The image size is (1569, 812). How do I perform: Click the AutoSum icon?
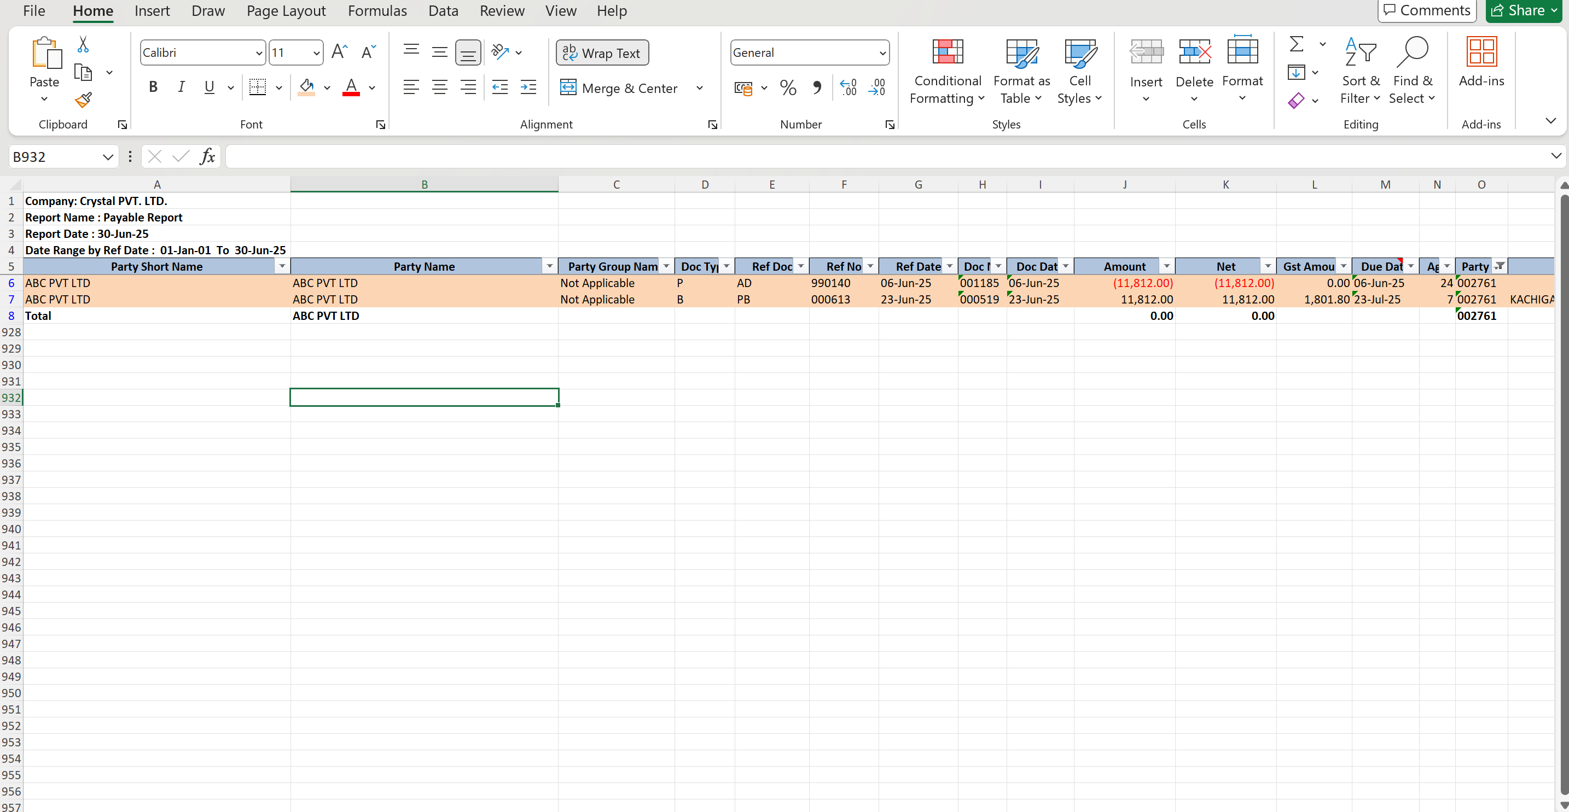pos(1297,44)
